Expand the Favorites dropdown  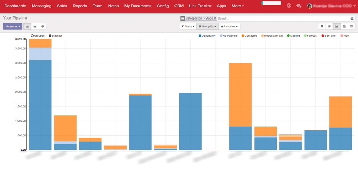point(229,26)
